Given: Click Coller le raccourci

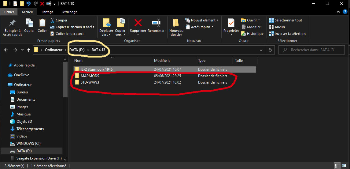Looking at the screenshot, I should point(67,34).
